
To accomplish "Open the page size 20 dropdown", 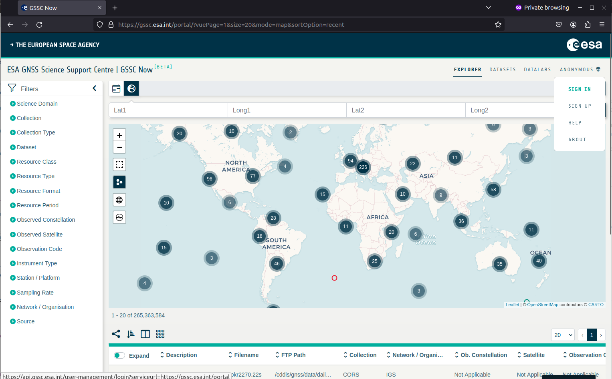I will tap(563, 335).
